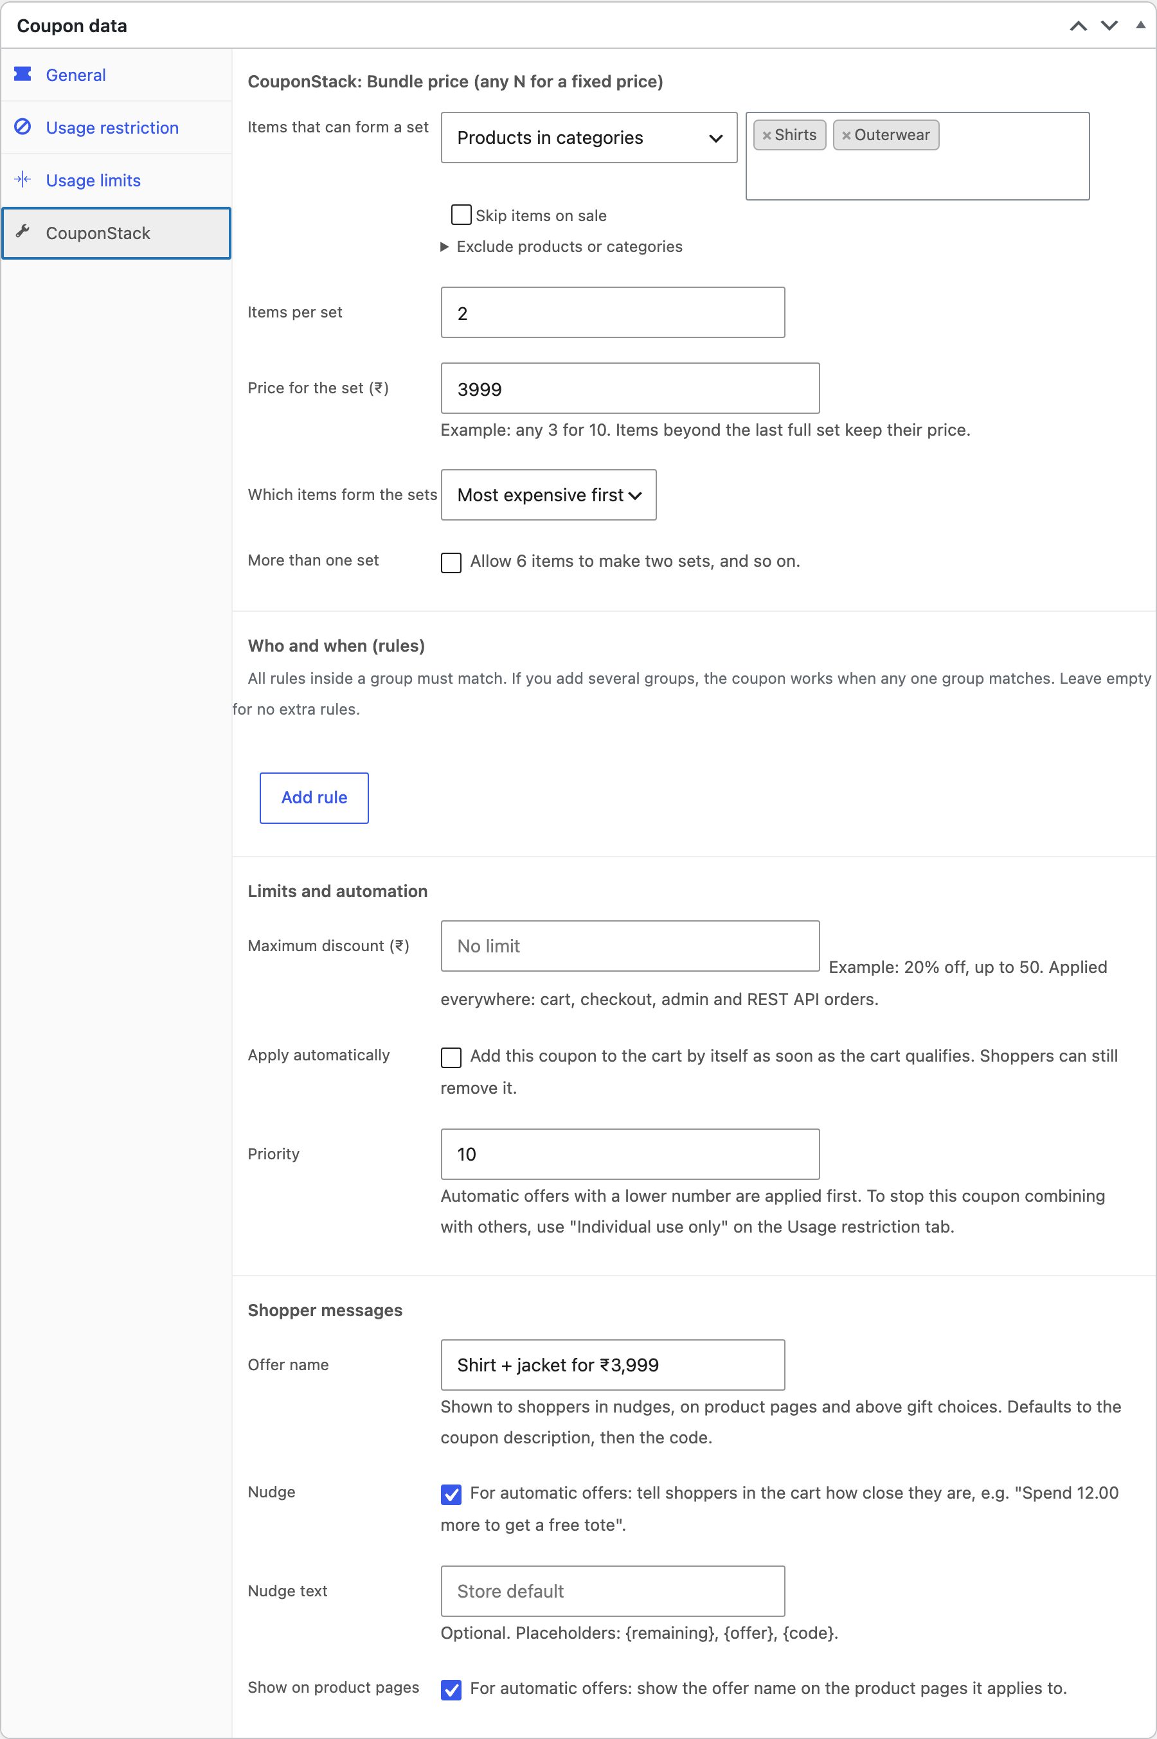Enable Apply automatically checkbox
1157x1739 pixels.
[x=451, y=1057]
